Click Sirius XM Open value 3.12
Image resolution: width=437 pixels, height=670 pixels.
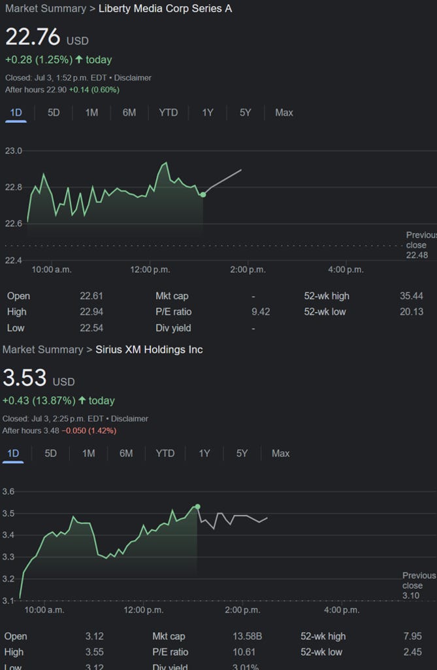click(x=94, y=637)
